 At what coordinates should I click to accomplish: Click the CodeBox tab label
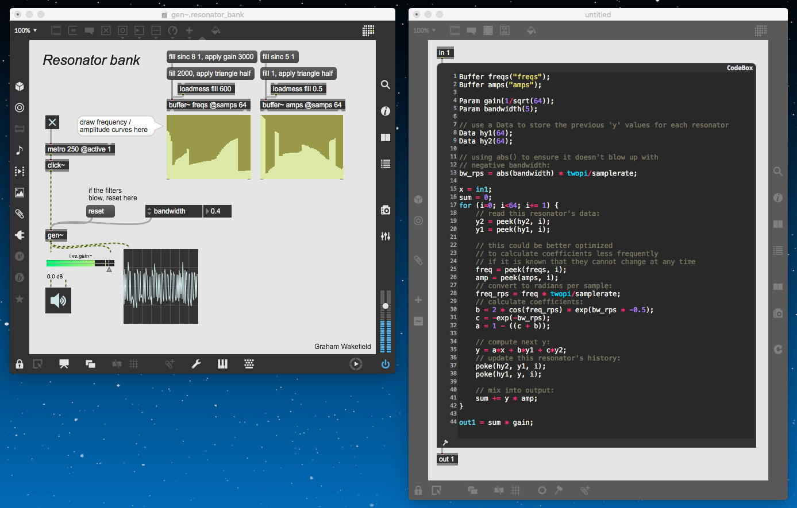[740, 68]
